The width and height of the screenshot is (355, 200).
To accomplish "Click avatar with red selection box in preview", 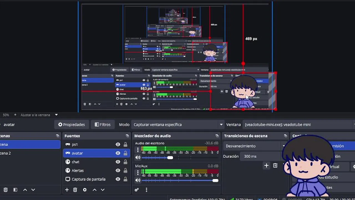I will (243, 91).
